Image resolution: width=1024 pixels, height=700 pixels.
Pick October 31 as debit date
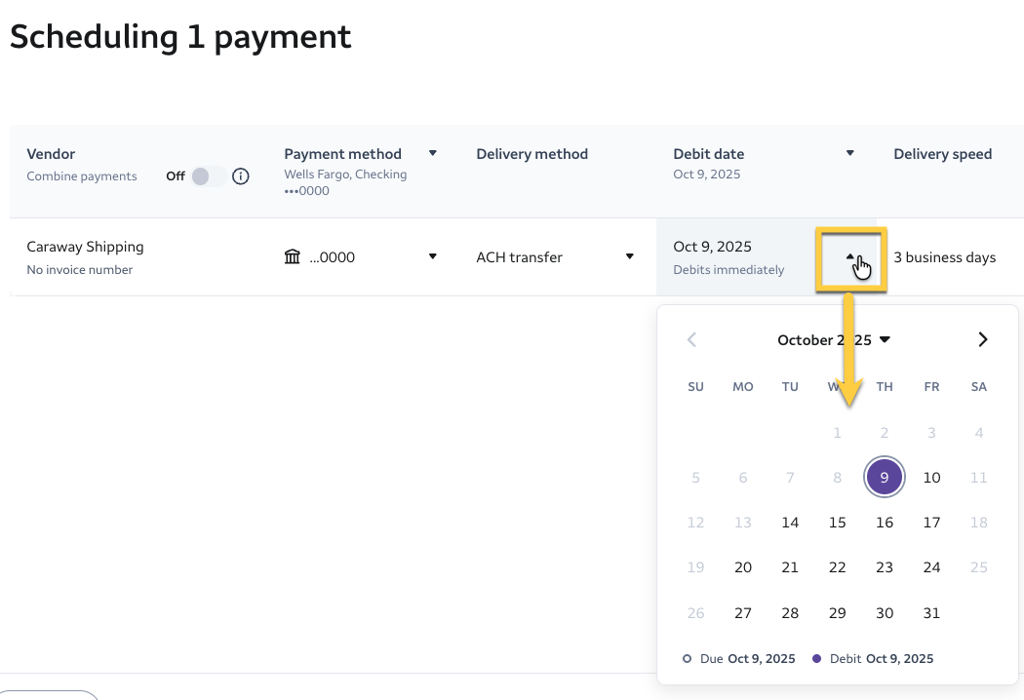pos(931,613)
